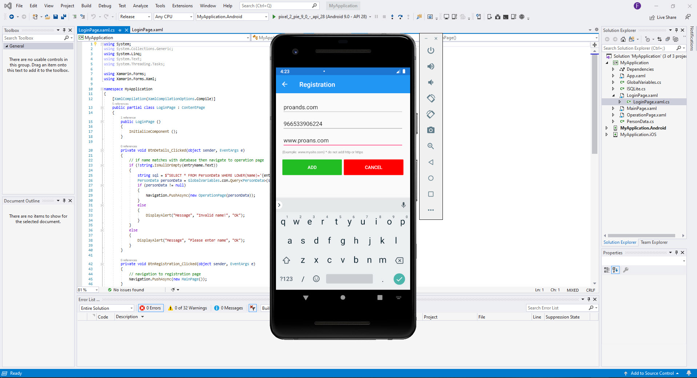Open emulator extended controls (three dots)
This screenshot has width=697, height=378.
point(431,210)
